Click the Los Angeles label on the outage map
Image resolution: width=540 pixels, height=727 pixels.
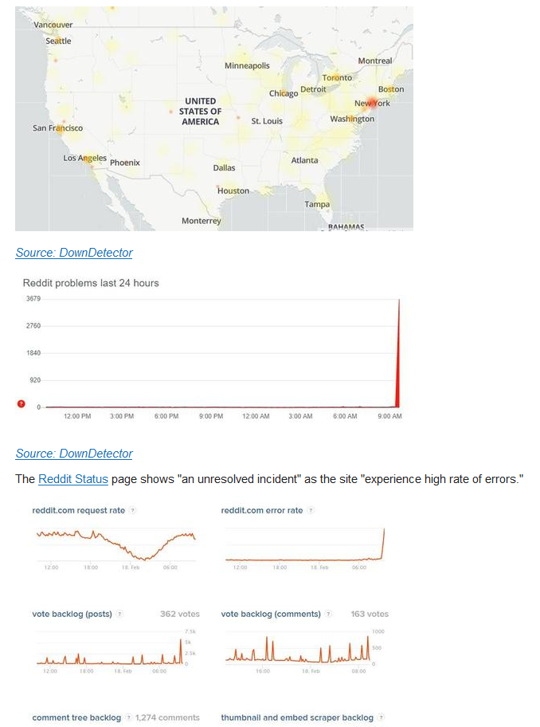point(84,158)
